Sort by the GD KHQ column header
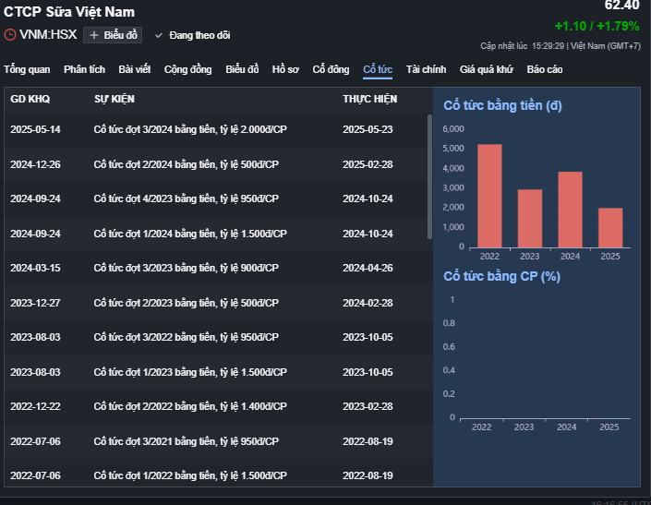 coord(30,99)
